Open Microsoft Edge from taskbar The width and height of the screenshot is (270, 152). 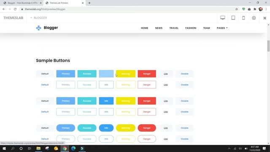coord(73,148)
